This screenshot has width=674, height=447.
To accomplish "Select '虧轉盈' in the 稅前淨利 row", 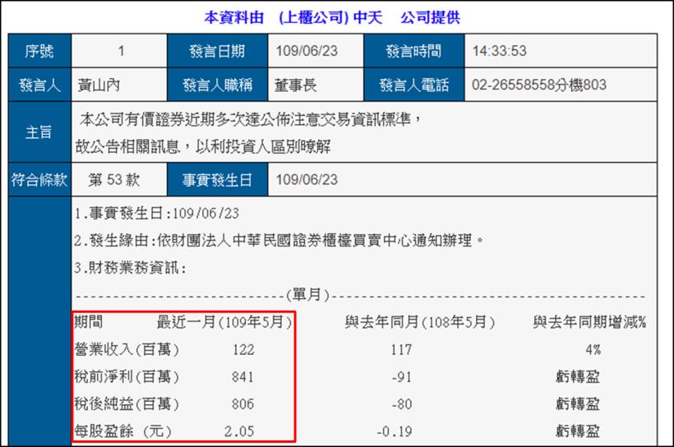I will click(578, 376).
